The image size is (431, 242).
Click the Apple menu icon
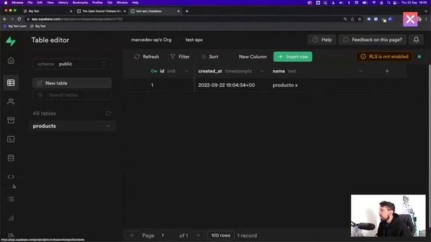coord(5,3)
